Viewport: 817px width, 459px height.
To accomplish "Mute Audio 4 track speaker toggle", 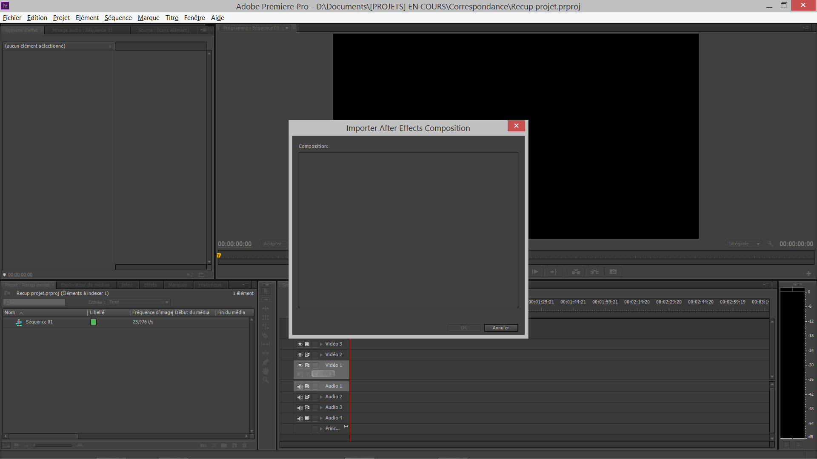I will pyautogui.click(x=300, y=418).
